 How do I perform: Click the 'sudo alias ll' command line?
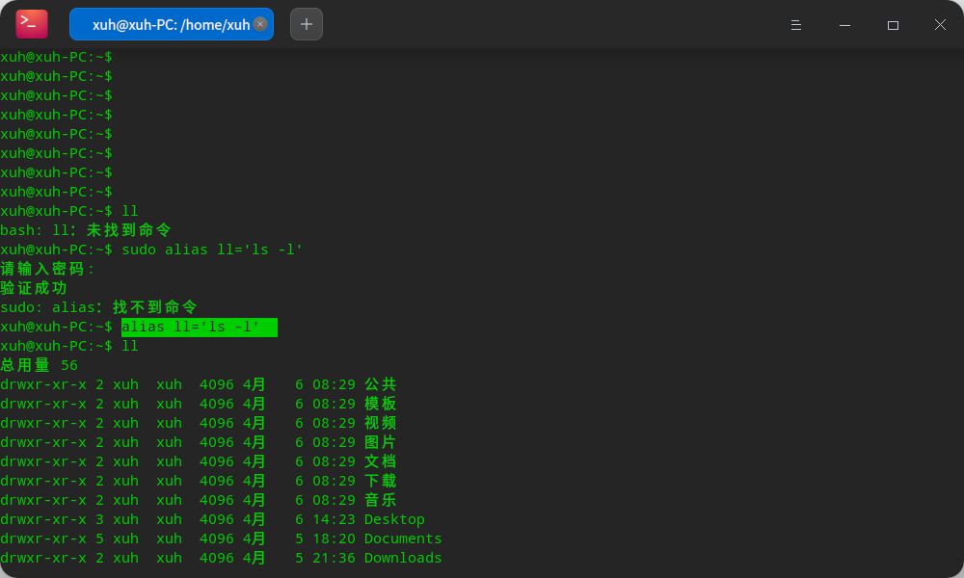coord(212,250)
